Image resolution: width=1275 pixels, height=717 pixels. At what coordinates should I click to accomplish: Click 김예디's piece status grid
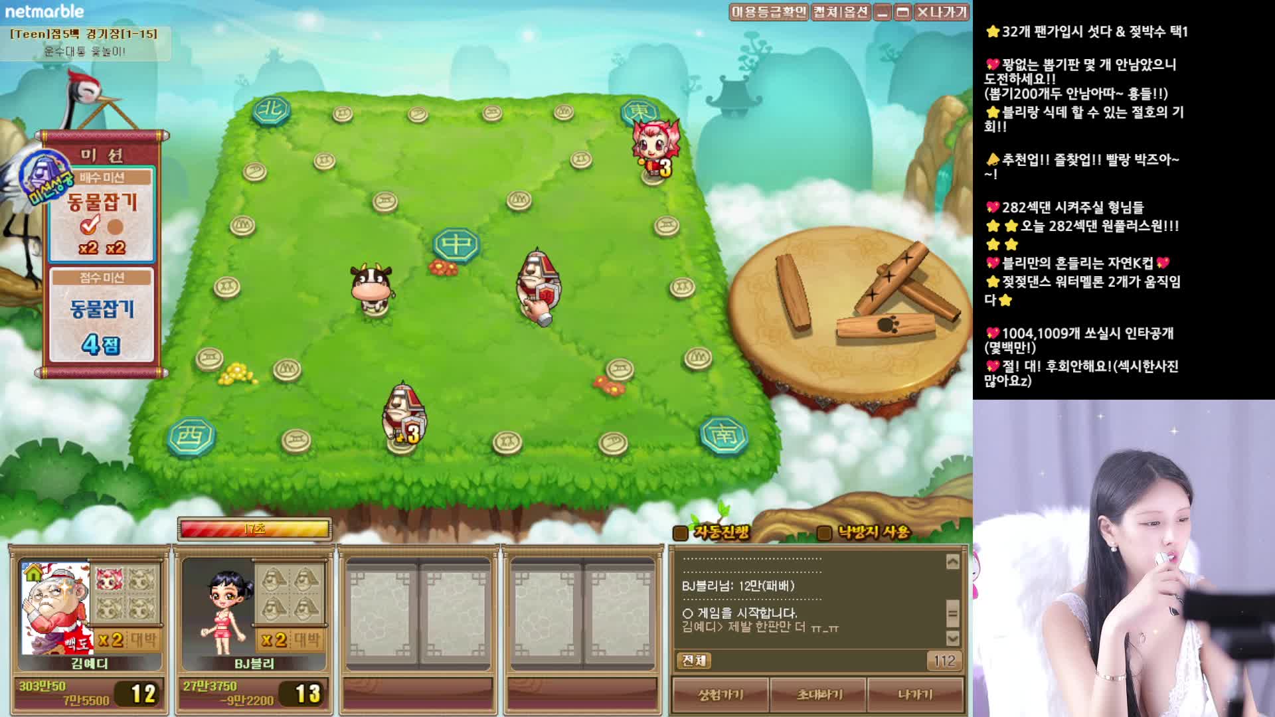pyautogui.click(x=126, y=594)
